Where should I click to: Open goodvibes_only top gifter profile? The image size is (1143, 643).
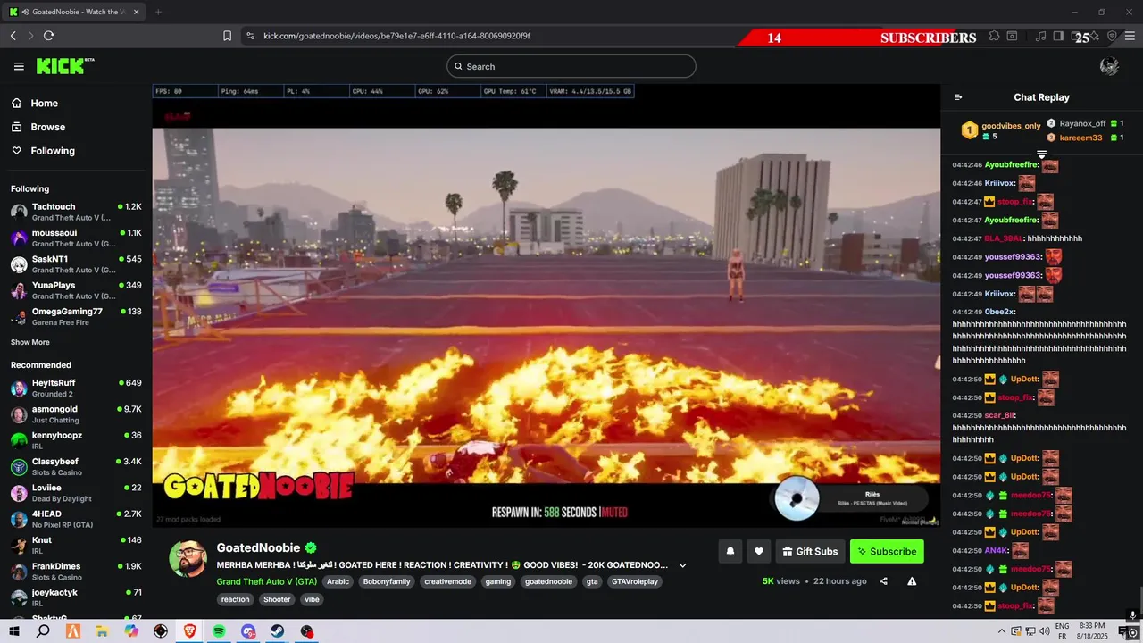pyautogui.click(x=1011, y=126)
